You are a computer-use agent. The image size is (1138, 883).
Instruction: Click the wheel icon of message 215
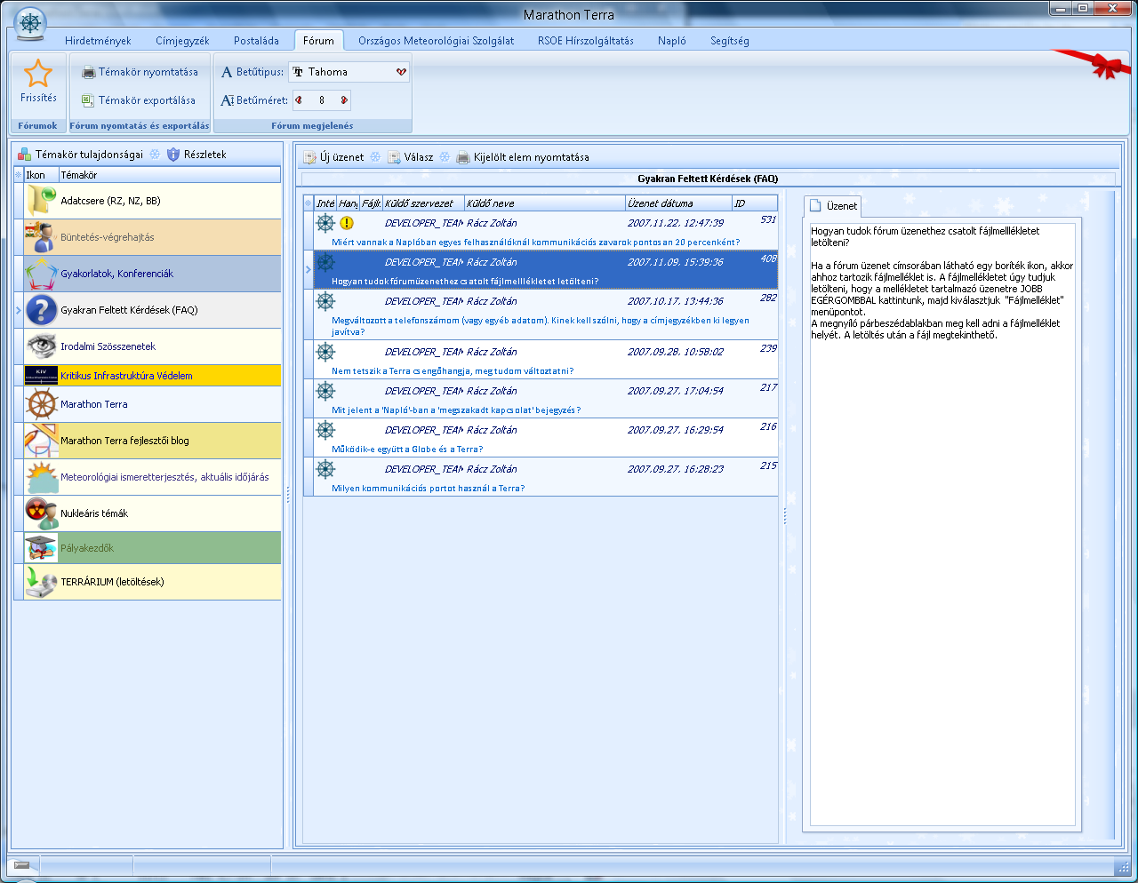point(325,469)
